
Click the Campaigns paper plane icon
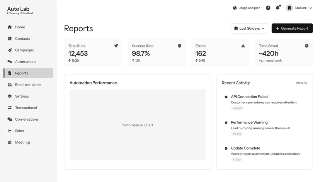pos(10,50)
